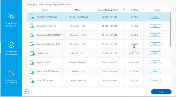
Task: Select the Restore from backup files label
Action: tap(11, 24)
